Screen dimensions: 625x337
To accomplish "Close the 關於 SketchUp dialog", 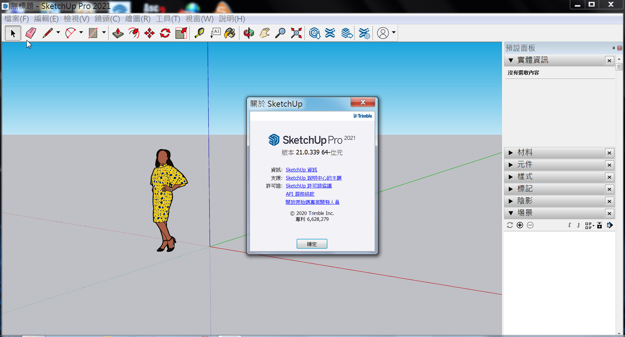I will pyautogui.click(x=363, y=102).
